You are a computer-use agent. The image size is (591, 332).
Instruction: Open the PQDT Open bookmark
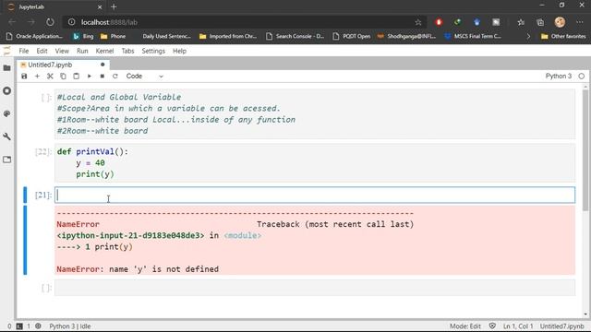pos(352,36)
